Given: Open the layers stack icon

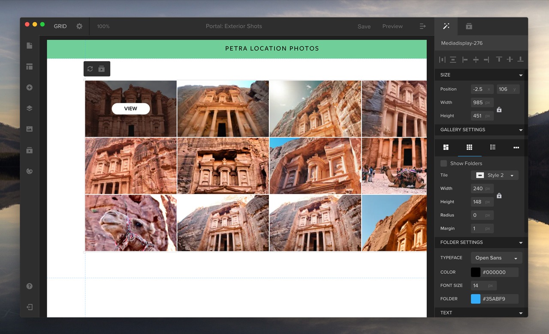Looking at the screenshot, I should [29, 108].
